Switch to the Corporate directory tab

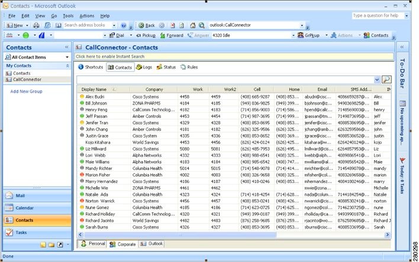(x=123, y=244)
